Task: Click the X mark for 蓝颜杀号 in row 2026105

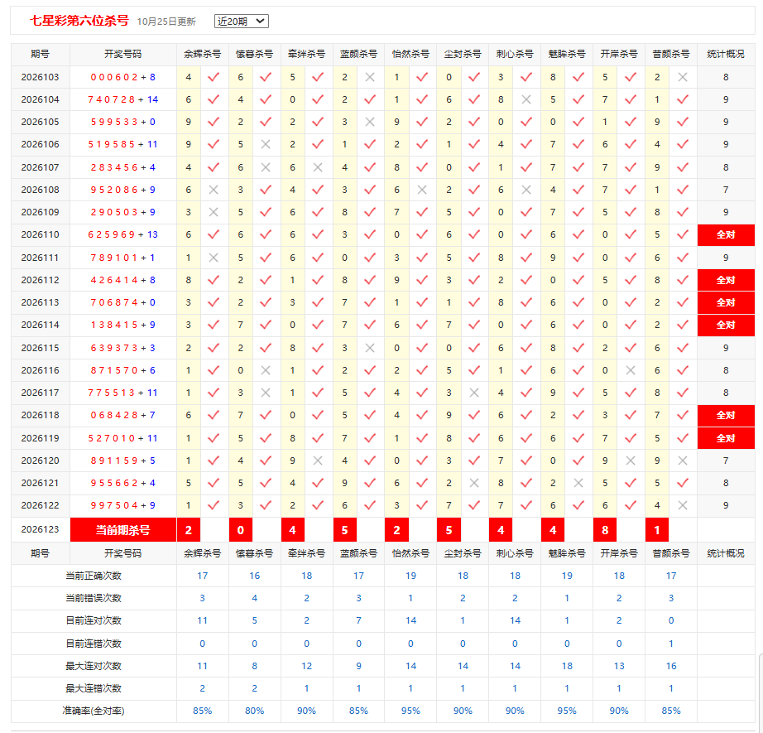Action: [370, 122]
